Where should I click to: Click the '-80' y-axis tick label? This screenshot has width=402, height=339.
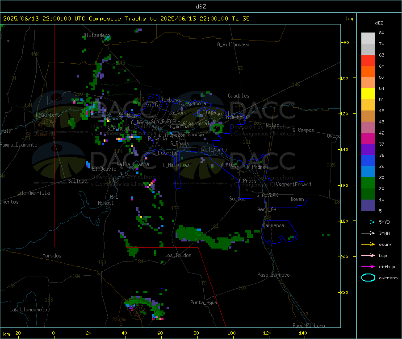[x=345, y=42]
